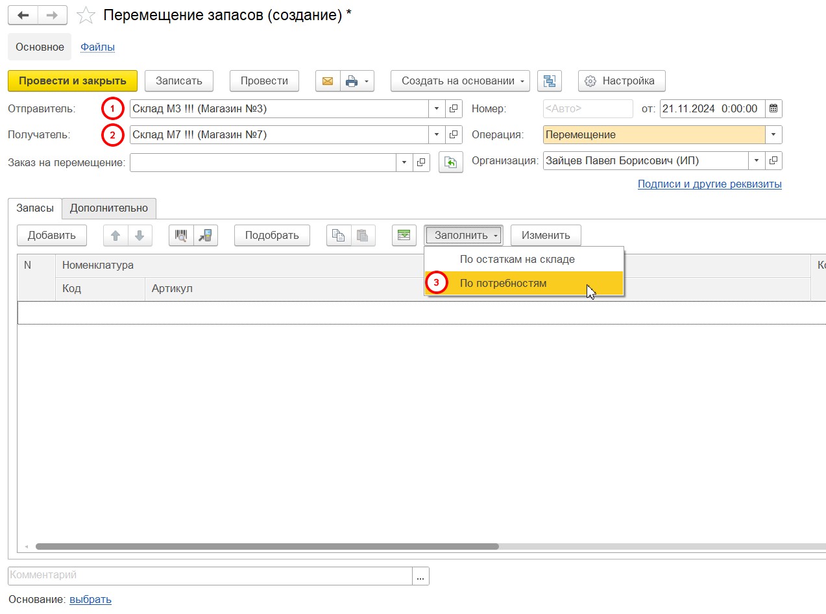Click the data terminal load icon
Screen dimensions: 826x614
206,236
